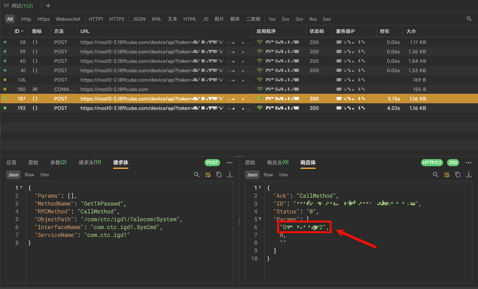Filter by Websocket
The image size is (478, 289).
[68, 19]
